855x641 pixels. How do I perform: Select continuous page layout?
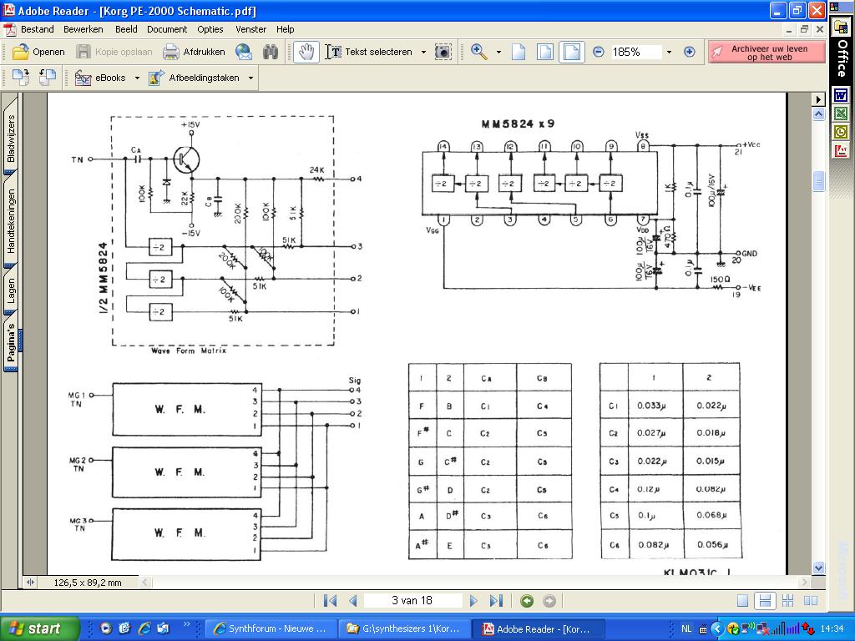(765, 601)
